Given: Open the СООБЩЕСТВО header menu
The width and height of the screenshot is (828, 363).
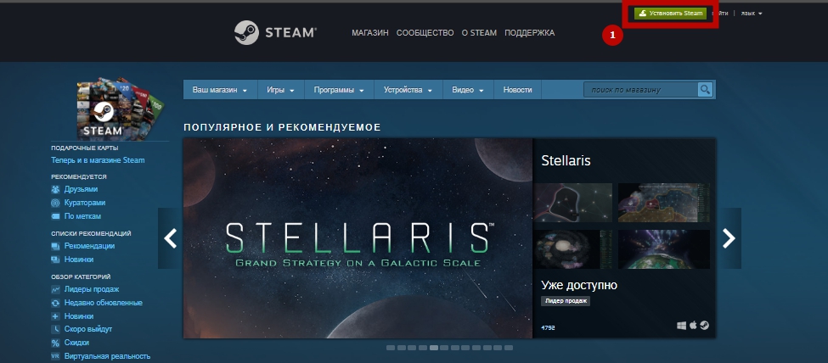Looking at the screenshot, I should coord(425,33).
